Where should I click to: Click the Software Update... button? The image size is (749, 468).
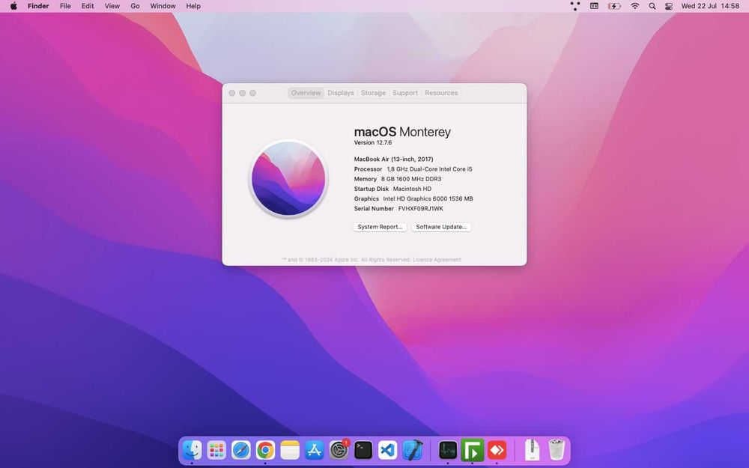(441, 227)
